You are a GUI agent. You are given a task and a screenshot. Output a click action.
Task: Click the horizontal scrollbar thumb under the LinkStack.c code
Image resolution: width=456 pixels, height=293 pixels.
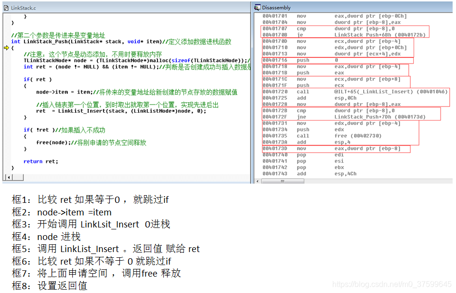coord(18,177)
